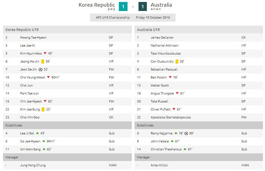Image resolution: width=265 pixels, height=171 pixels.
Task: Click red substitution arrow beside Ben Folami
Action: (170, 77)
